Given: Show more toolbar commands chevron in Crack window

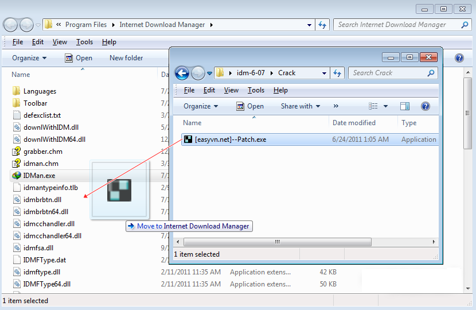Looking at the screenshot, I should pyautogui.click(x=335, y=106).
